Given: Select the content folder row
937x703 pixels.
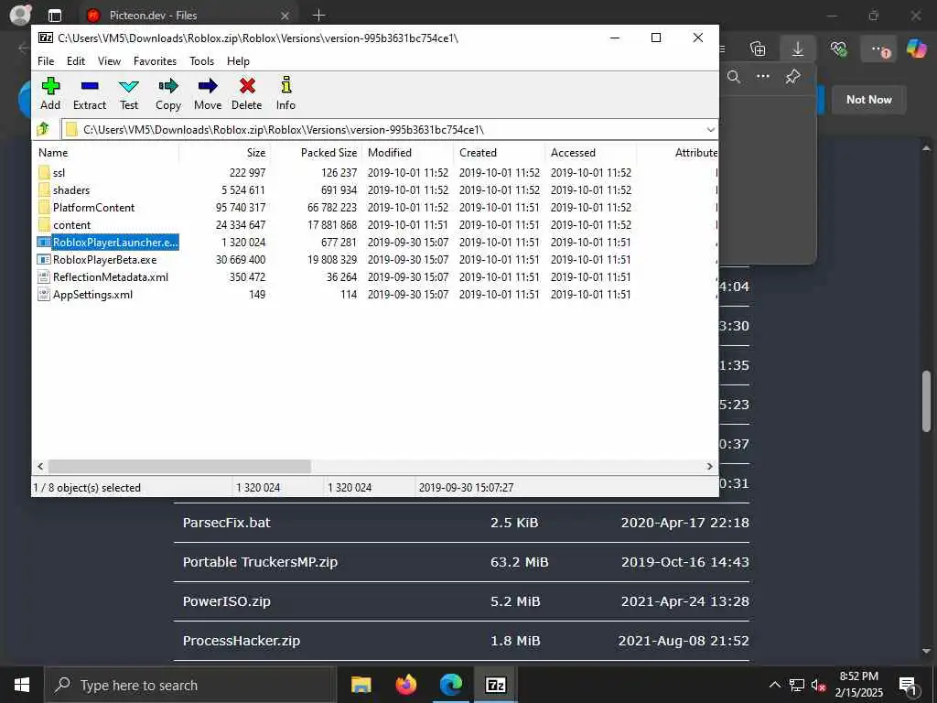Looking at the screenshot, I should [x=375, y=225].
